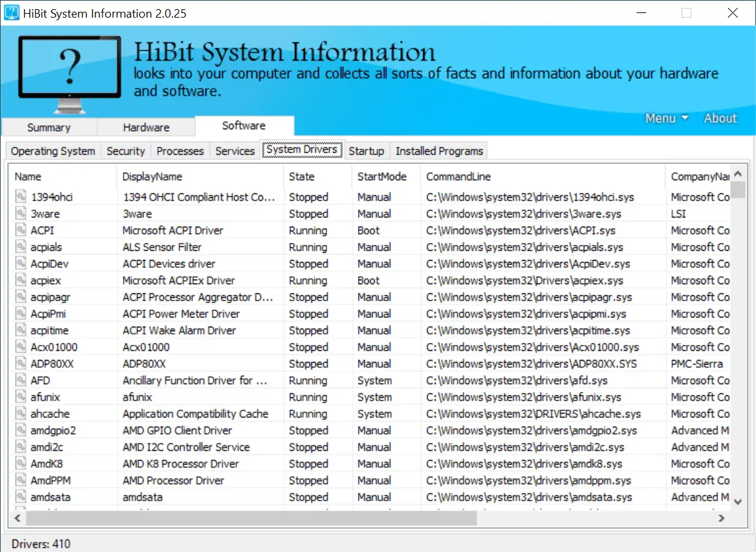Image resolution: width=756 pixels, height=552 pixels.
Task: Click 'AMD GPIO Client Driver' cell
Action: (178, 430)
